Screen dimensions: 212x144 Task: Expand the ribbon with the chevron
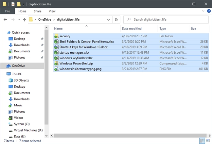coord(203,11)
